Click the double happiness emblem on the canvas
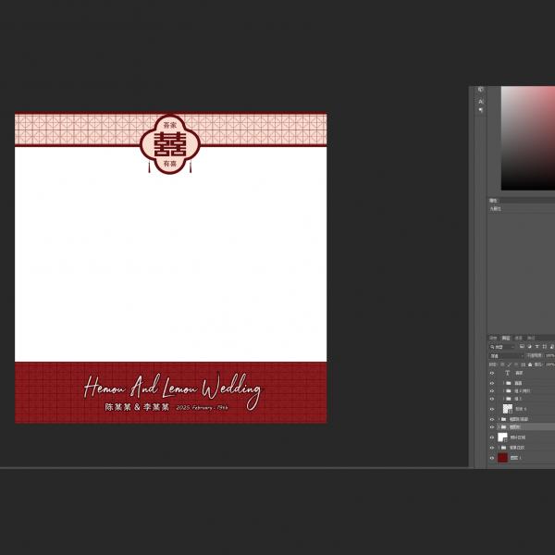The width and height of the screenshot is (555, 555). pos(169,143)
